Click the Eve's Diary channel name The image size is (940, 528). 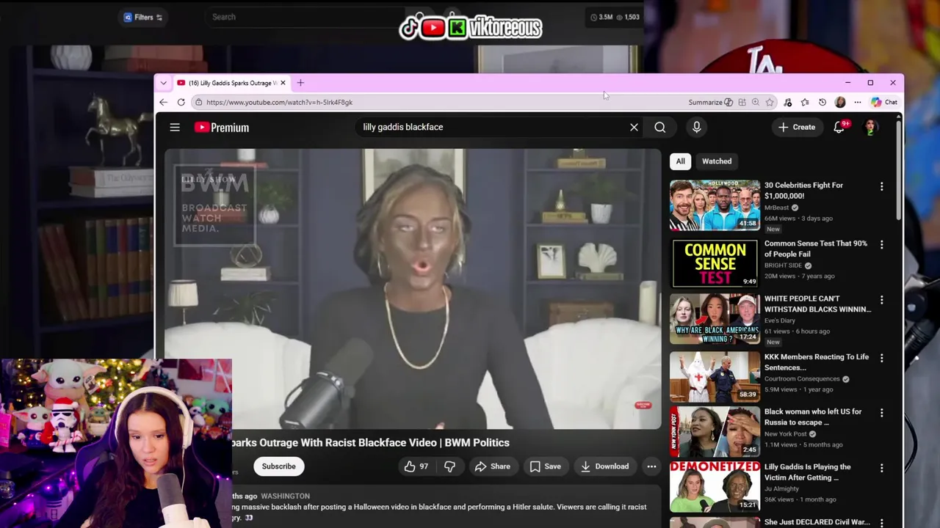click(779, 320)
